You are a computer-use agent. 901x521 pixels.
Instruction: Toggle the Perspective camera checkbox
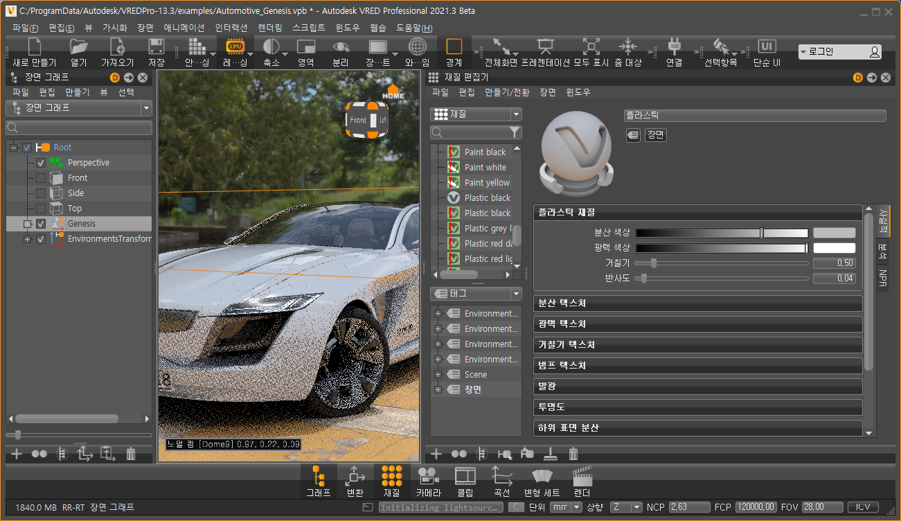click(41, 163)
